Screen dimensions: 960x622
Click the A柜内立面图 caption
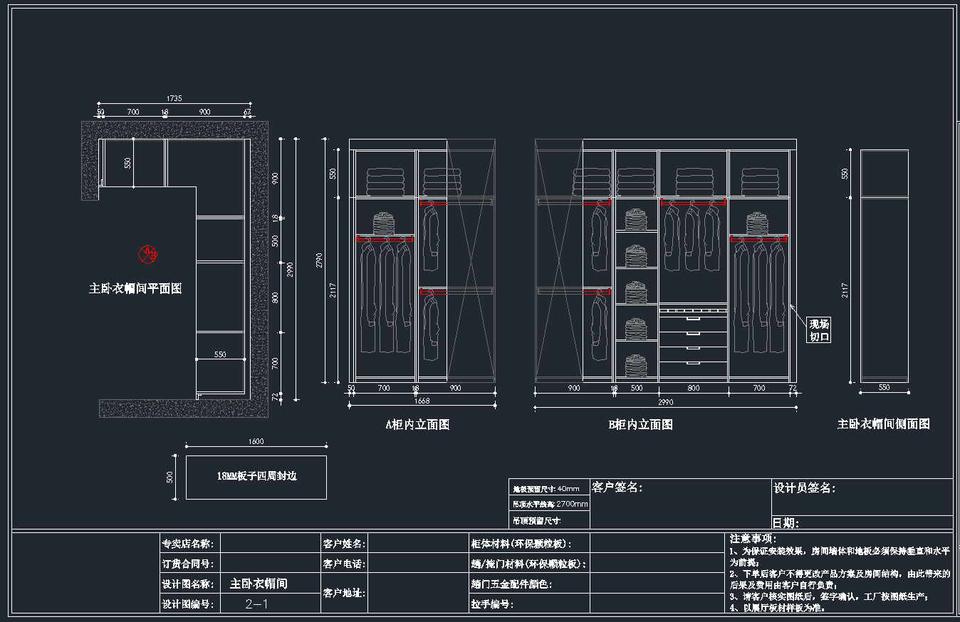pos(417,425)
